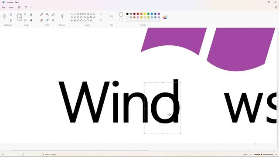The width and height of the screenshot is (279, 157).
Task: Select the Color 1 foreground circle
Action: pyautogui.click(x=121, y=14)
